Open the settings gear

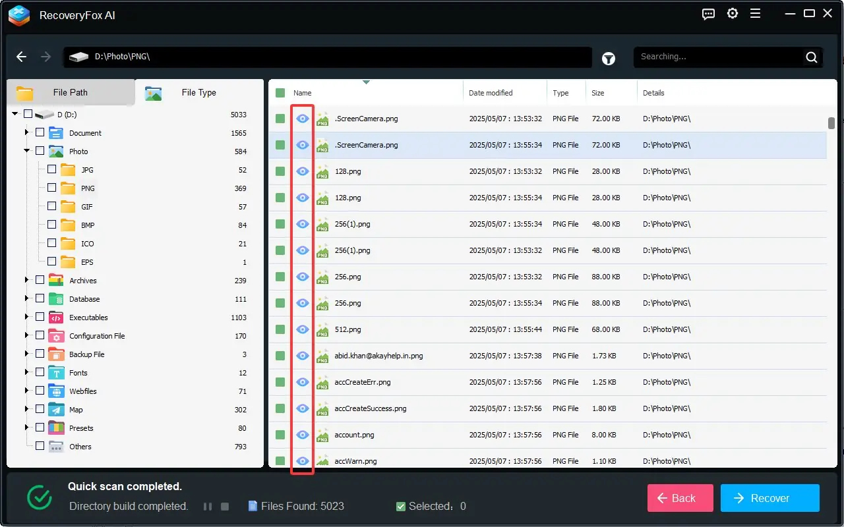(733, 14)
